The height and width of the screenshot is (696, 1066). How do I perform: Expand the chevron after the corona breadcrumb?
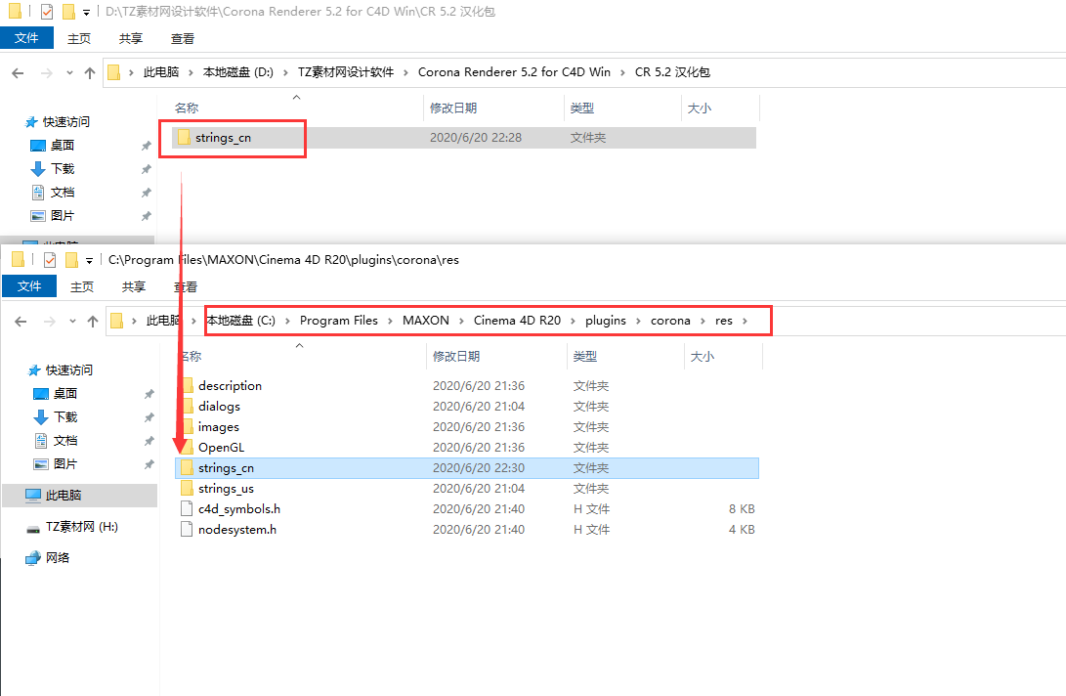point(703,321)
